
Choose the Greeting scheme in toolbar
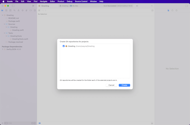(x=64, y=6)
